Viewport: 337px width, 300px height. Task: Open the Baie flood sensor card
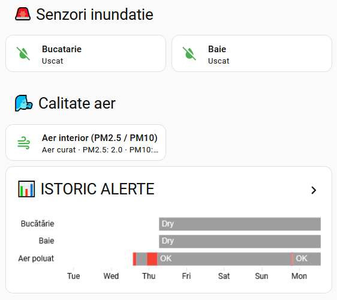click(x=252, y=53)
